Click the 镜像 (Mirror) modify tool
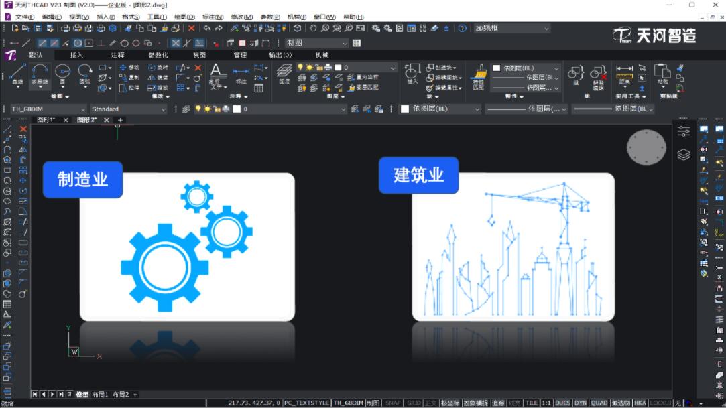The image size is (726, 408). (x=158, y=78)
